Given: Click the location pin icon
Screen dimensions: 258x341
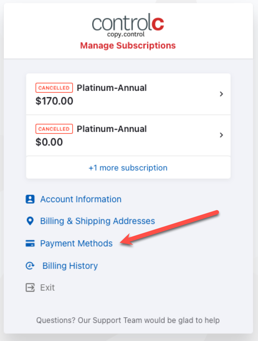Looking at the screenshot, I should point(30,221).
